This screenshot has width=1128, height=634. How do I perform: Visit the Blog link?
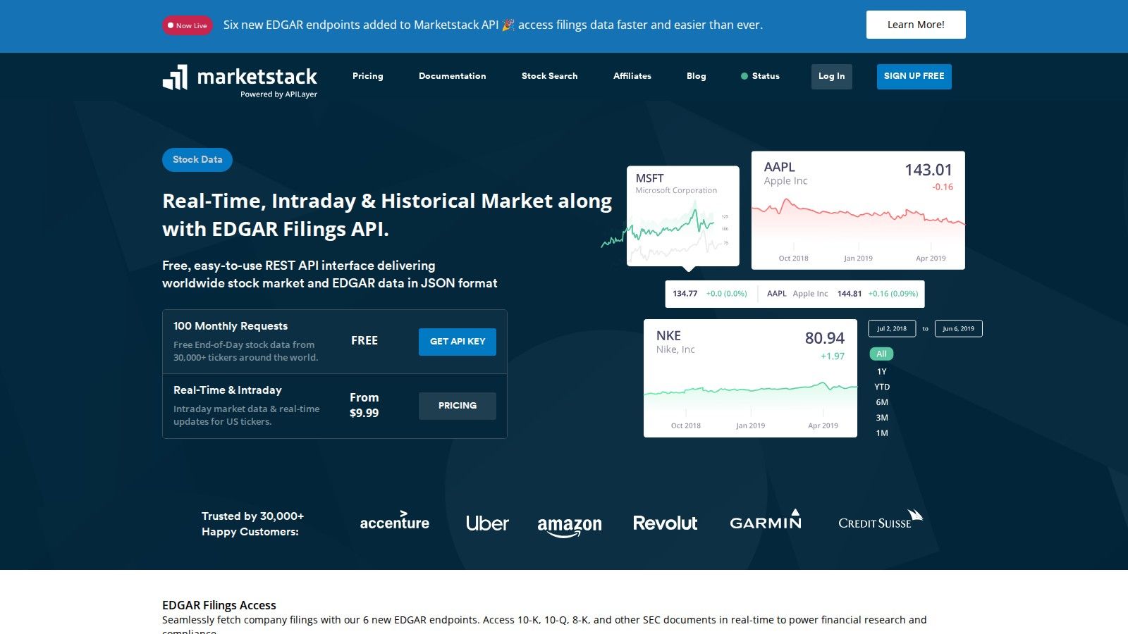click(697, 76)
